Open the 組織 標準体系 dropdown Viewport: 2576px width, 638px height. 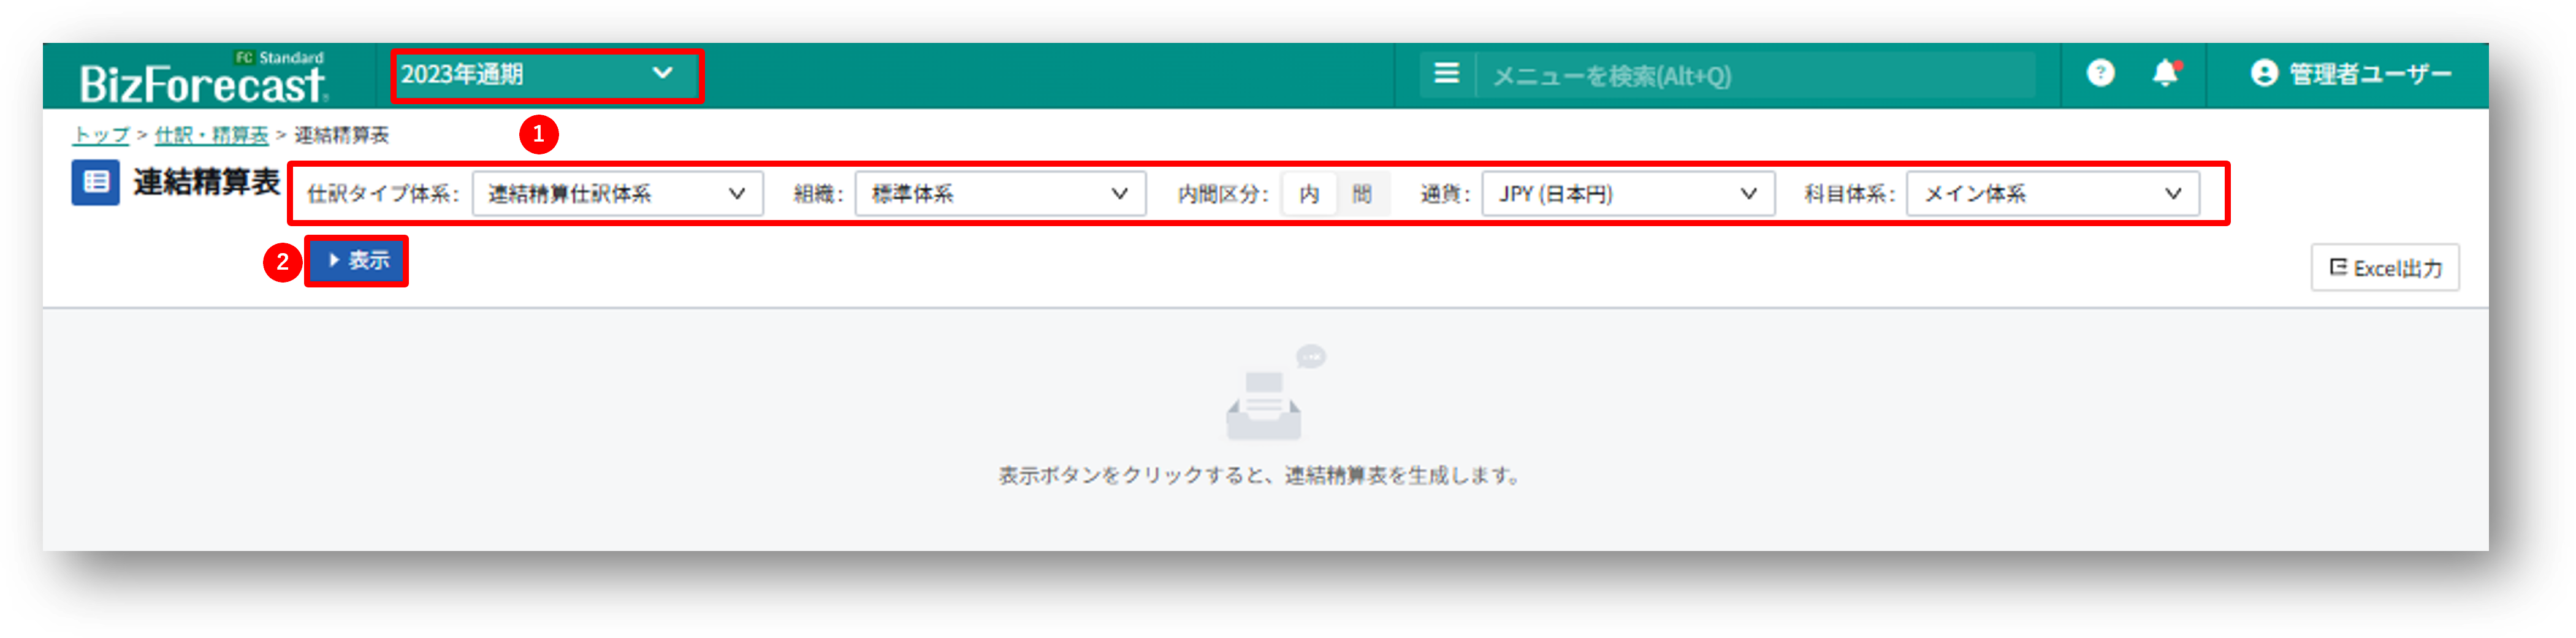pyautogui.click(x=999, y=194)
